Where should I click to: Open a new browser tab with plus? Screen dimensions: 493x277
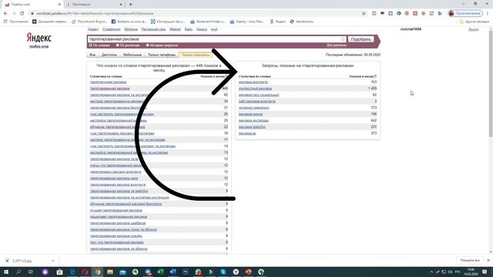tap(130, 5)
